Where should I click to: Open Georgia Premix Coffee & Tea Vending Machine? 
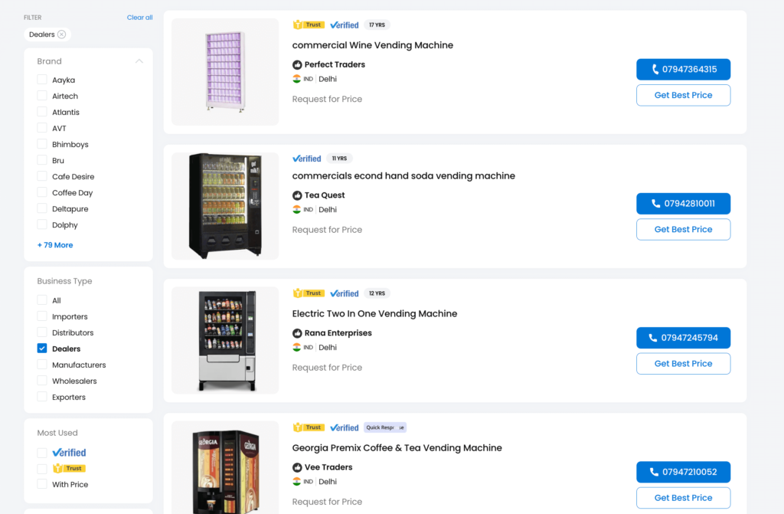coord(397,448)
